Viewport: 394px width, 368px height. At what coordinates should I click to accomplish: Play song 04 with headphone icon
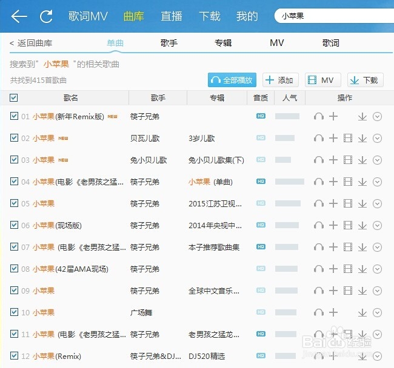pyautogui.click(x=319, y=182)
